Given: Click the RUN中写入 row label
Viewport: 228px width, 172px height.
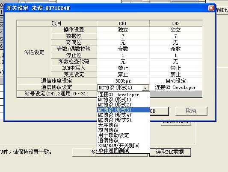Looking at the screenshot, I should 74,68.
